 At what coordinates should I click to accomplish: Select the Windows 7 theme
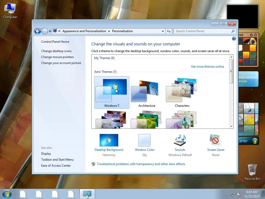[x=112, y=93]
